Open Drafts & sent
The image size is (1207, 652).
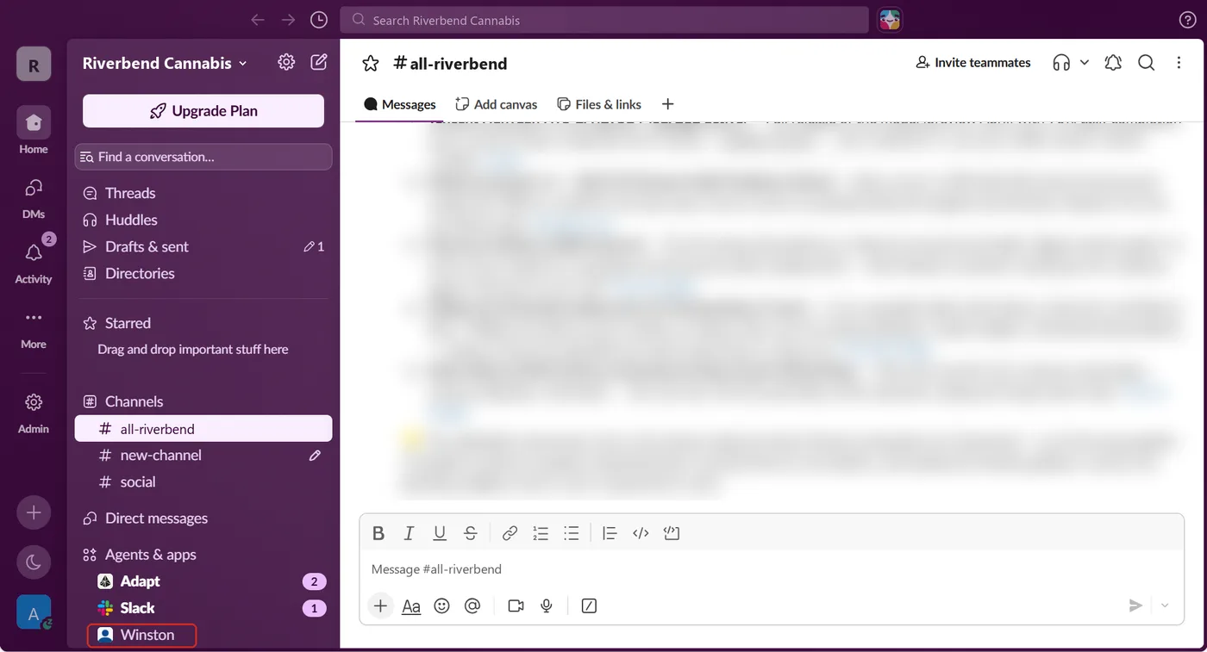coord(203,246)
